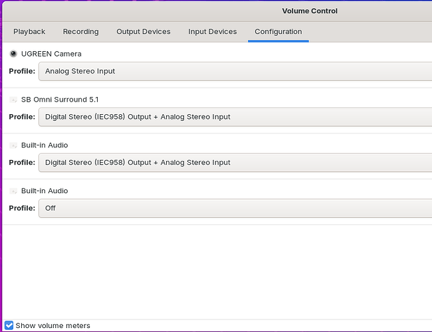Click the Show volume meters label
Image resolution: width=432 pixels, height=332 pixels.
[x=53, y=325]
